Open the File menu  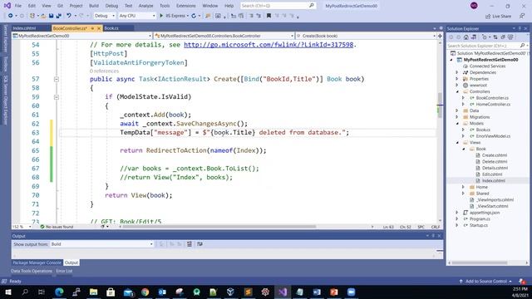click(18, 6)
